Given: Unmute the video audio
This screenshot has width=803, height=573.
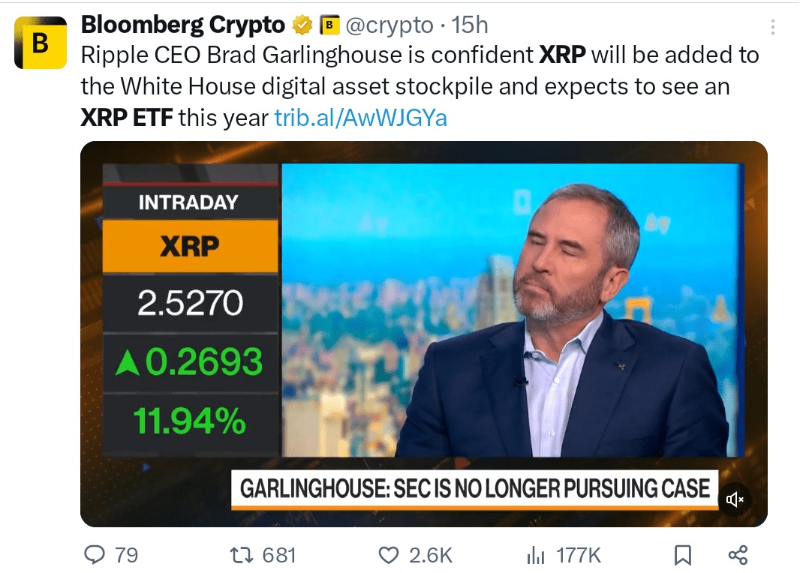Looking at the screenshot, I should click(x=734, y=499).
